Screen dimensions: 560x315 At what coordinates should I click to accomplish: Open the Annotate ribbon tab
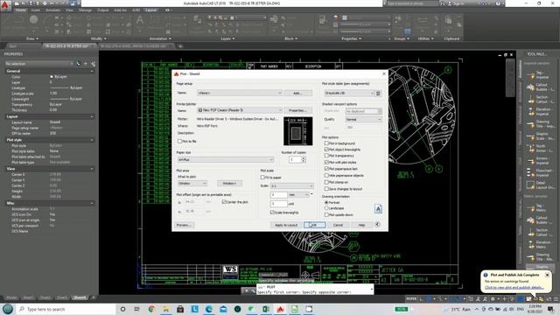coord(52,10)
